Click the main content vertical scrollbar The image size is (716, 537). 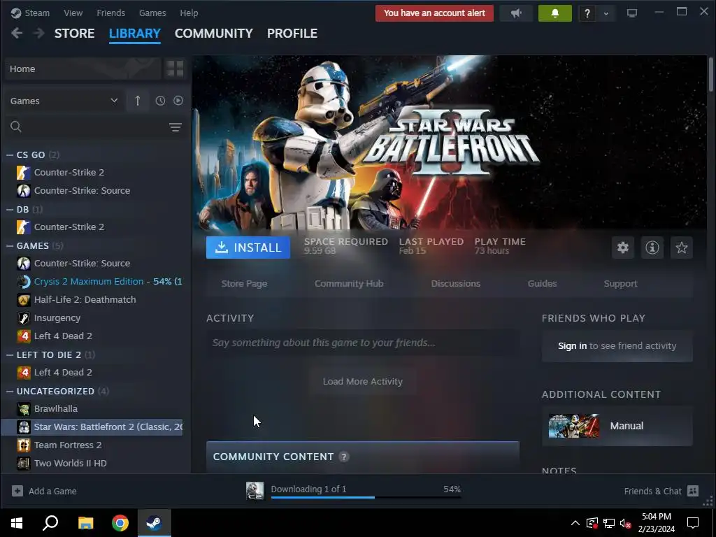pos(711,76)
